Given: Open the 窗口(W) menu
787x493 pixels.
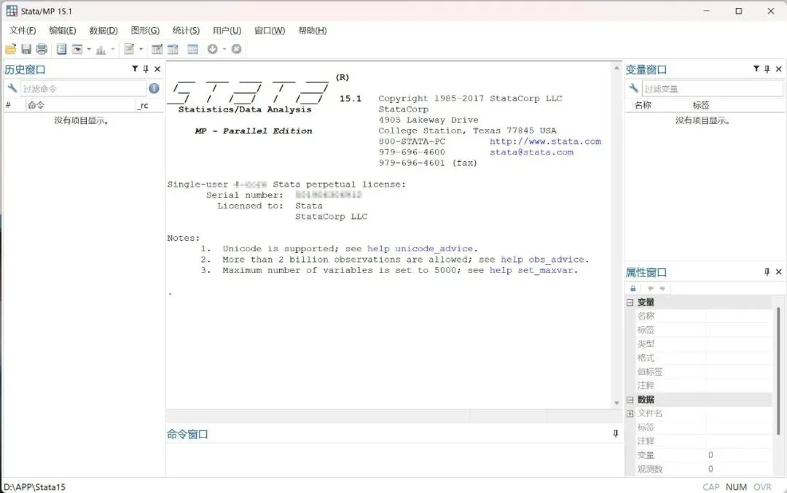Looking at the screenshot, I should pyautogui.click(x=270, y=31).
